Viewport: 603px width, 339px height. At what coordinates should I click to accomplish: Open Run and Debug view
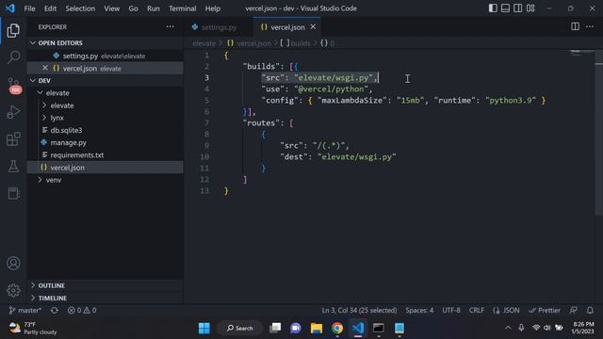[13, 112]
